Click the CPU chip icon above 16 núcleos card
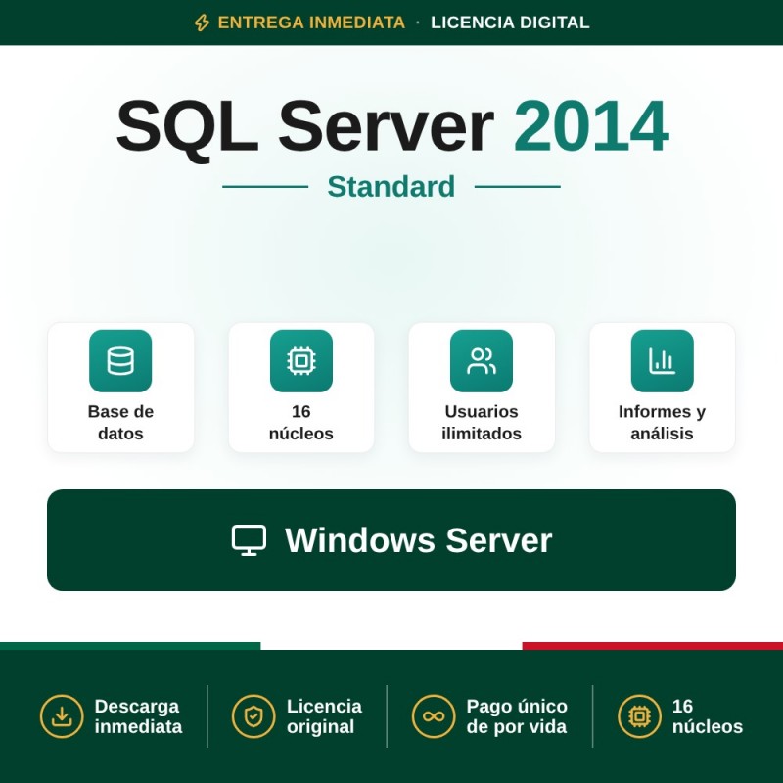Screen dimensions: 783x783 [301, 361]
